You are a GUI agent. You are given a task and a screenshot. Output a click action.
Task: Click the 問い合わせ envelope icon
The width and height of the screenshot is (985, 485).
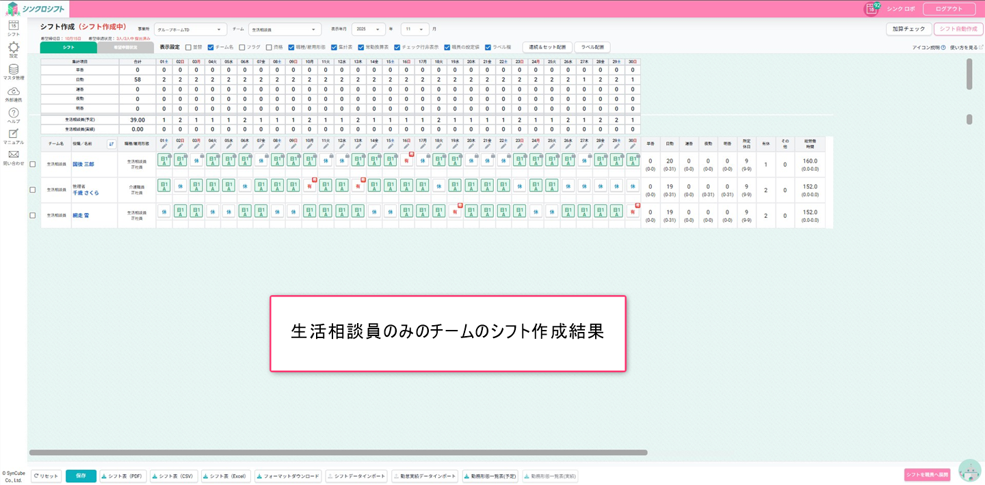[13, 155]
